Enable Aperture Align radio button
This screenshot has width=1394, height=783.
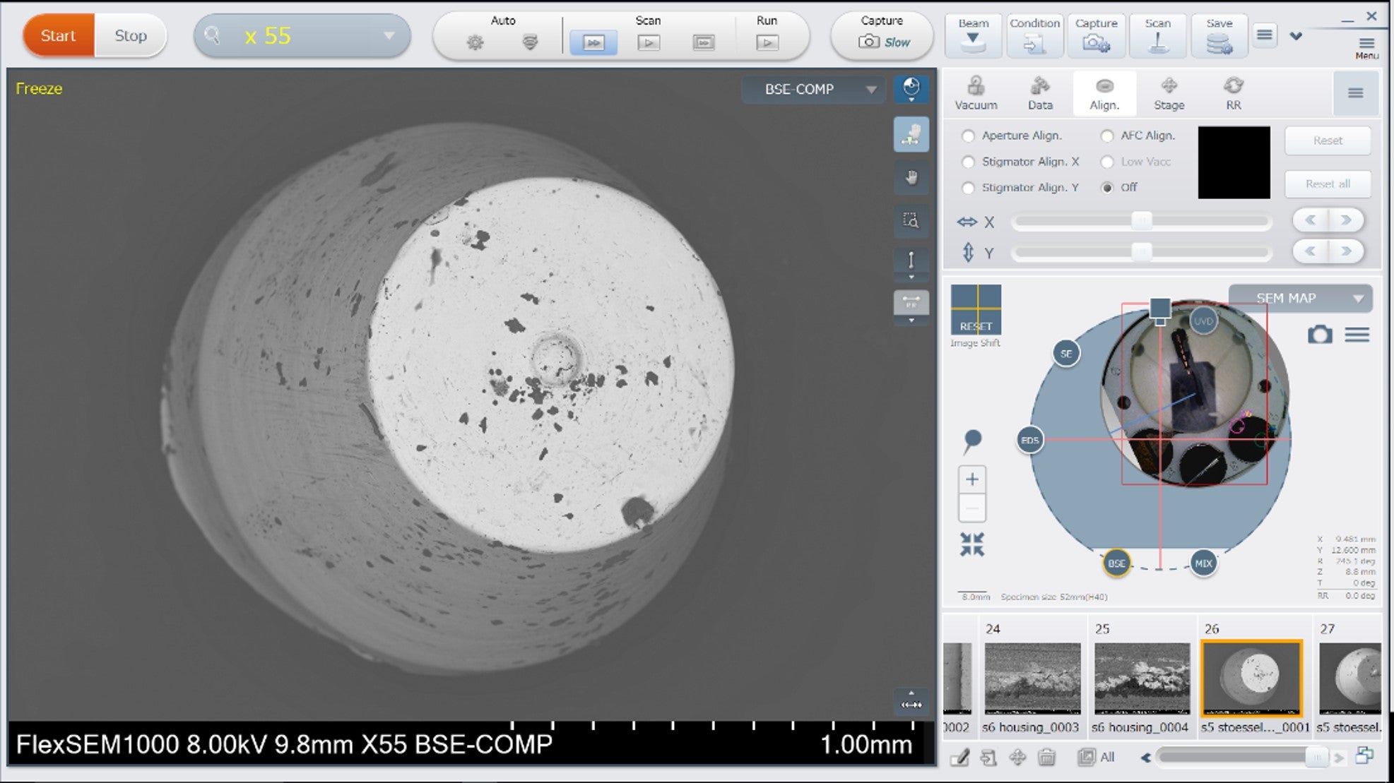968,136
